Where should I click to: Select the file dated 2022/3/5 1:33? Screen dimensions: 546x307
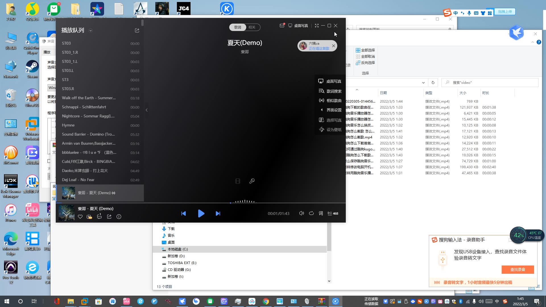pos(421,107)
